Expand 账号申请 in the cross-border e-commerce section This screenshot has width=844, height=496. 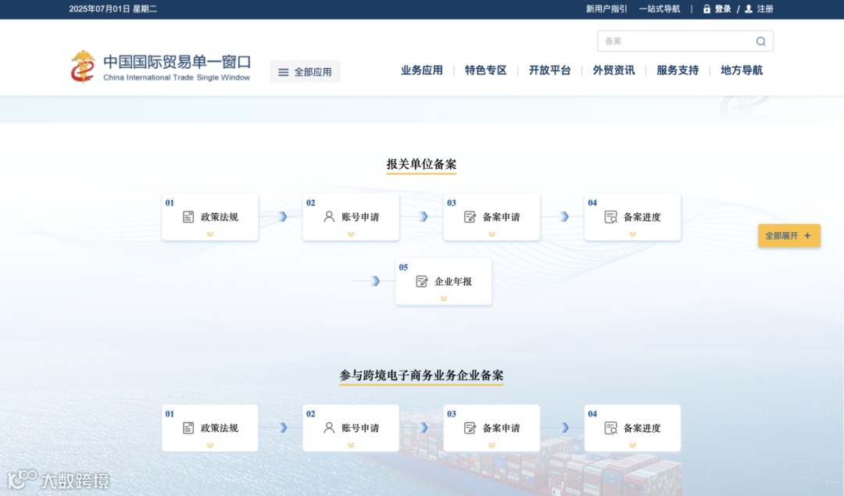click(351, 445)
